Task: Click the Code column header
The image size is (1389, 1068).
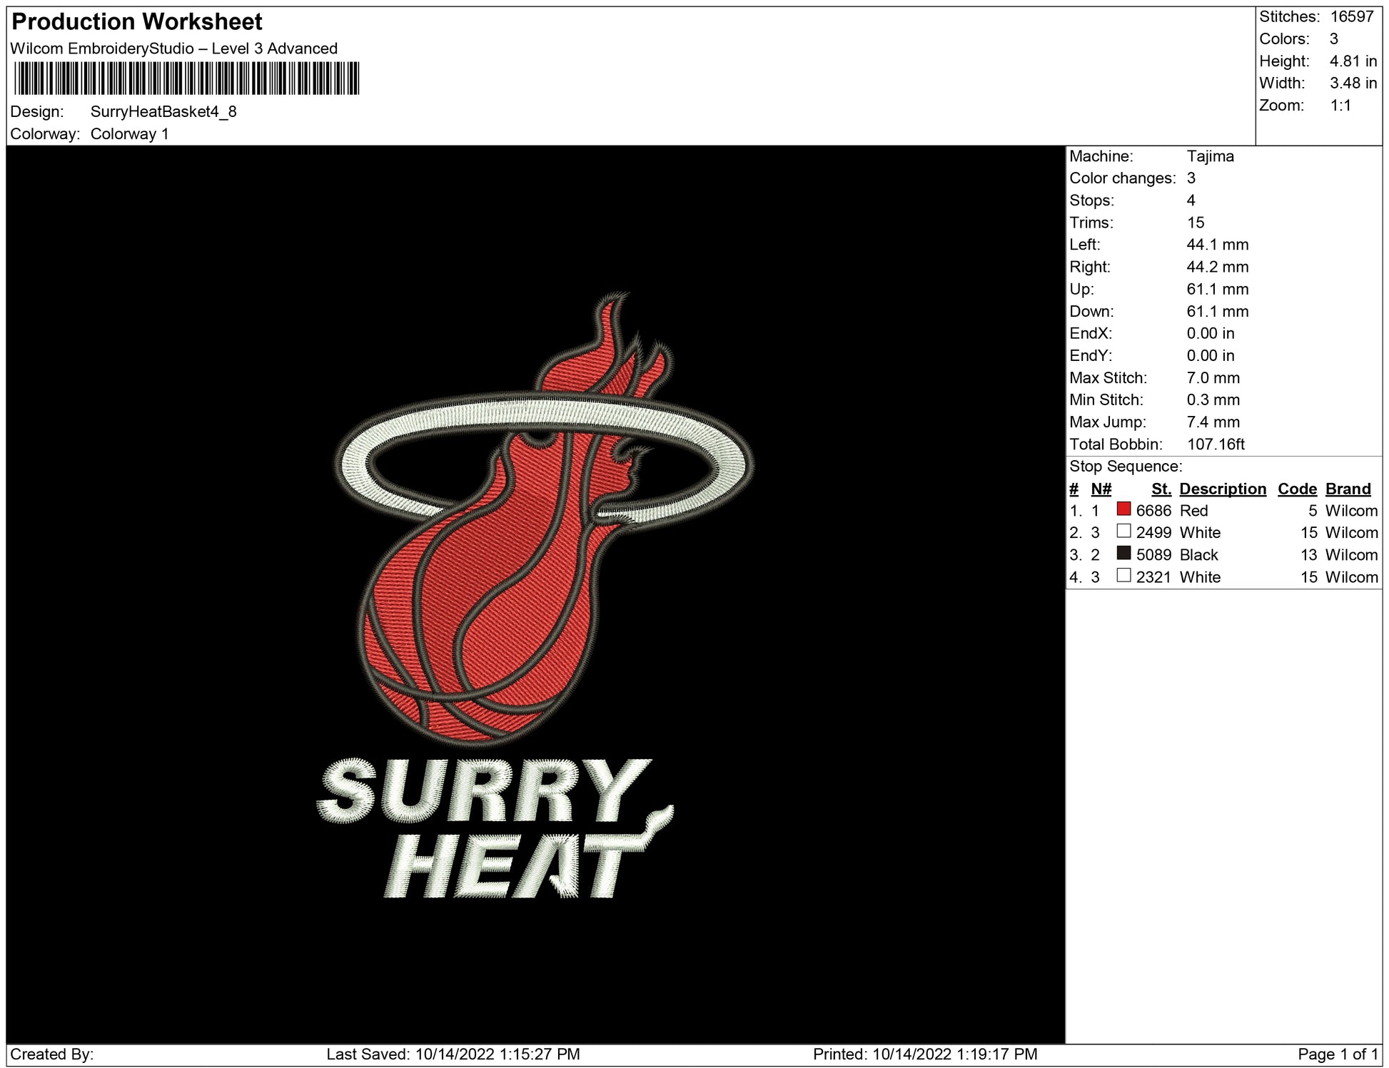Action: coord(1297,489)
